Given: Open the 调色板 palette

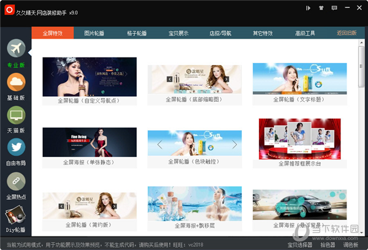Looking at the screenshot, I should point(351,245).
